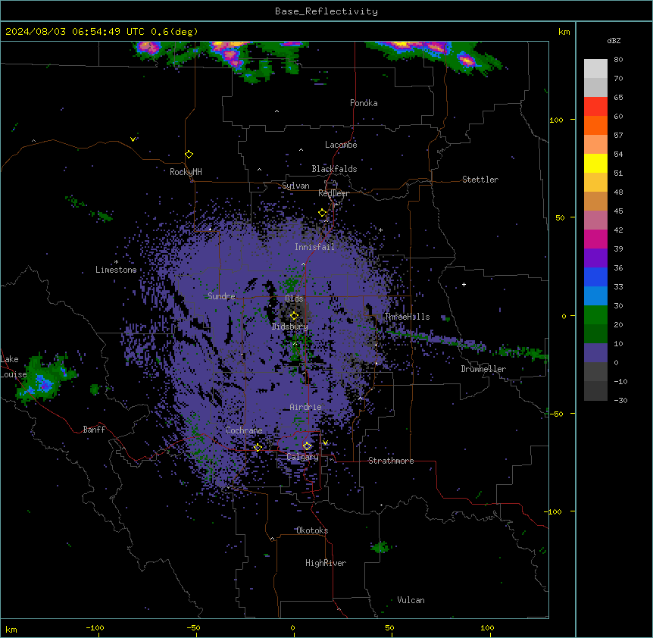Select the yellow diamond marker between Olds and Didsbury

pos(295,316)
